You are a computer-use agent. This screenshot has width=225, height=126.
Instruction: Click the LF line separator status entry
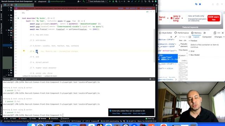[x=83, y=121]
